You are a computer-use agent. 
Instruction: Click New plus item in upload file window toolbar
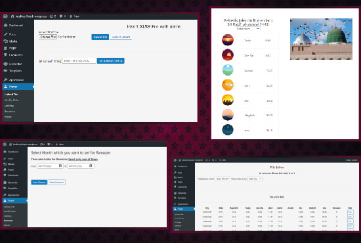(74, 16)
